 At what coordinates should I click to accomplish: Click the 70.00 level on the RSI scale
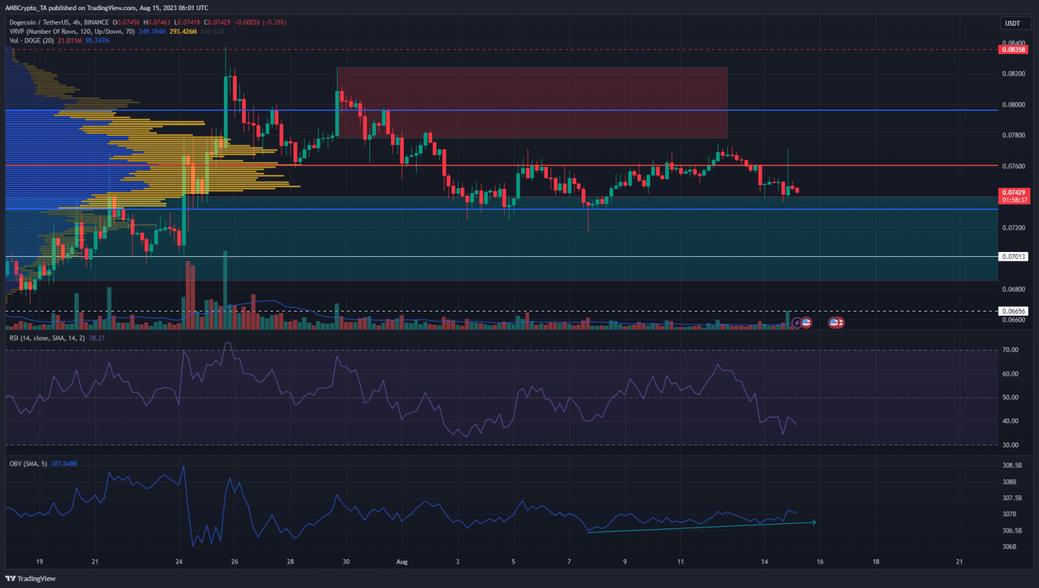click(1009, 350)
